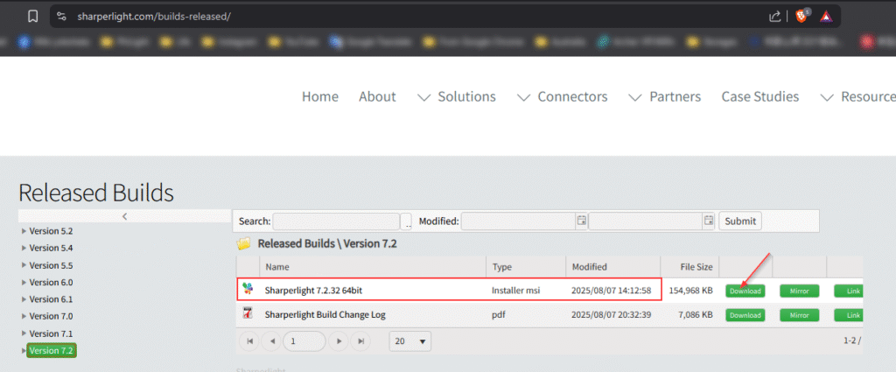Click Link for Build Change Log
The width and height of the screenshot is (896, 372).
tap(849, 315)
